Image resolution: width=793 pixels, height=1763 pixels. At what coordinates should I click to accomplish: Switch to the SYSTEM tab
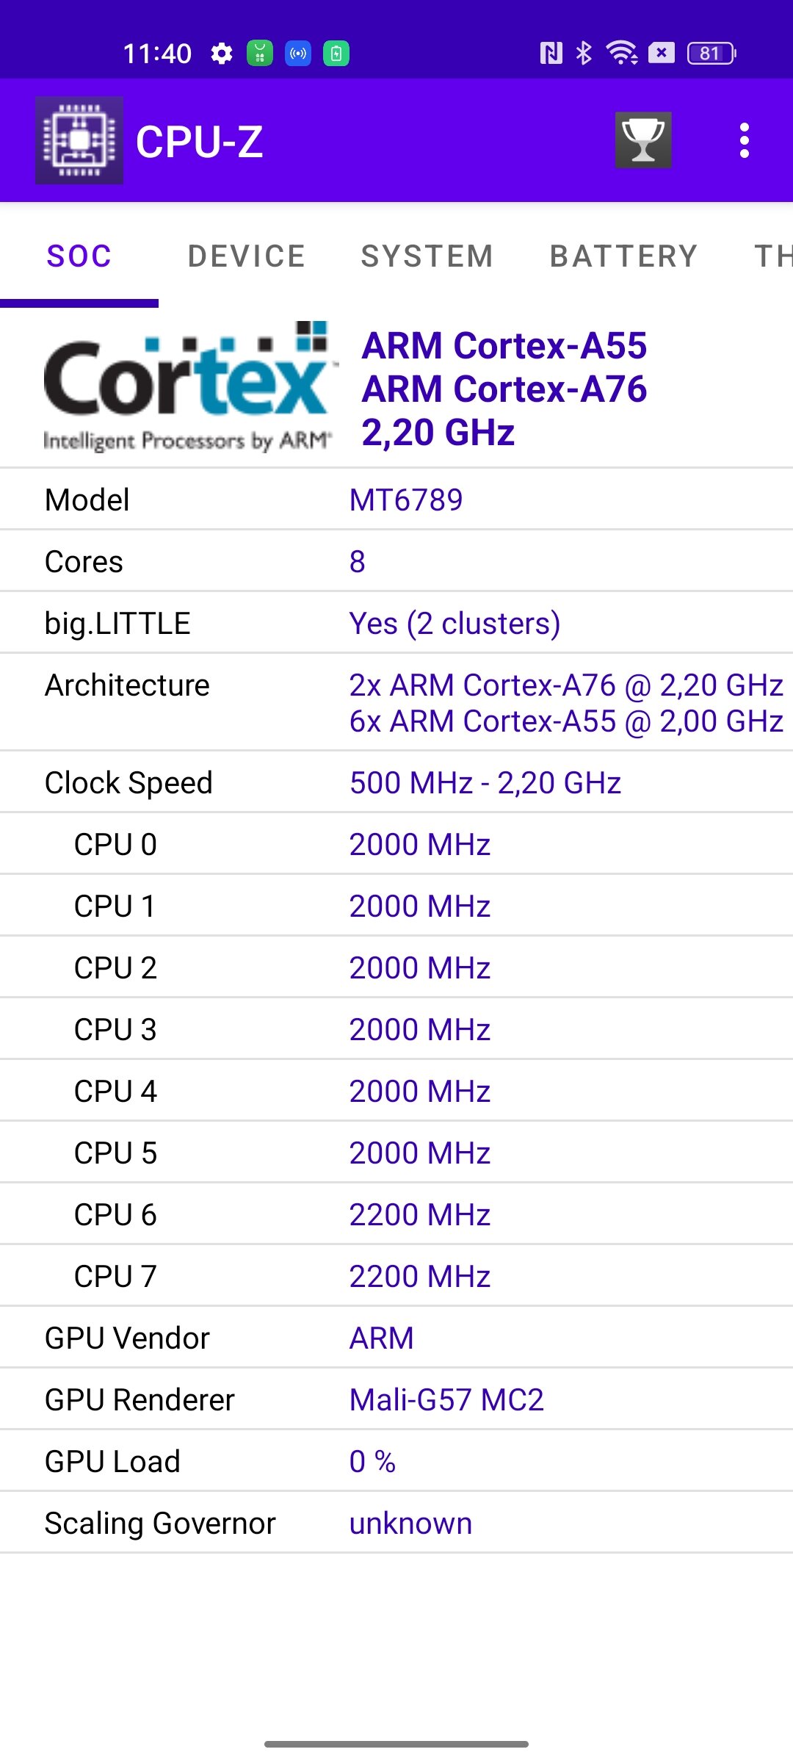pyautogui.click(x=427, y=256)
